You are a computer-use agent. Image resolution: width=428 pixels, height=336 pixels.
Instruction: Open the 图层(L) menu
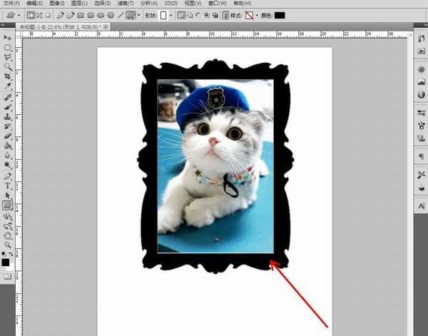tap(79, 4)
